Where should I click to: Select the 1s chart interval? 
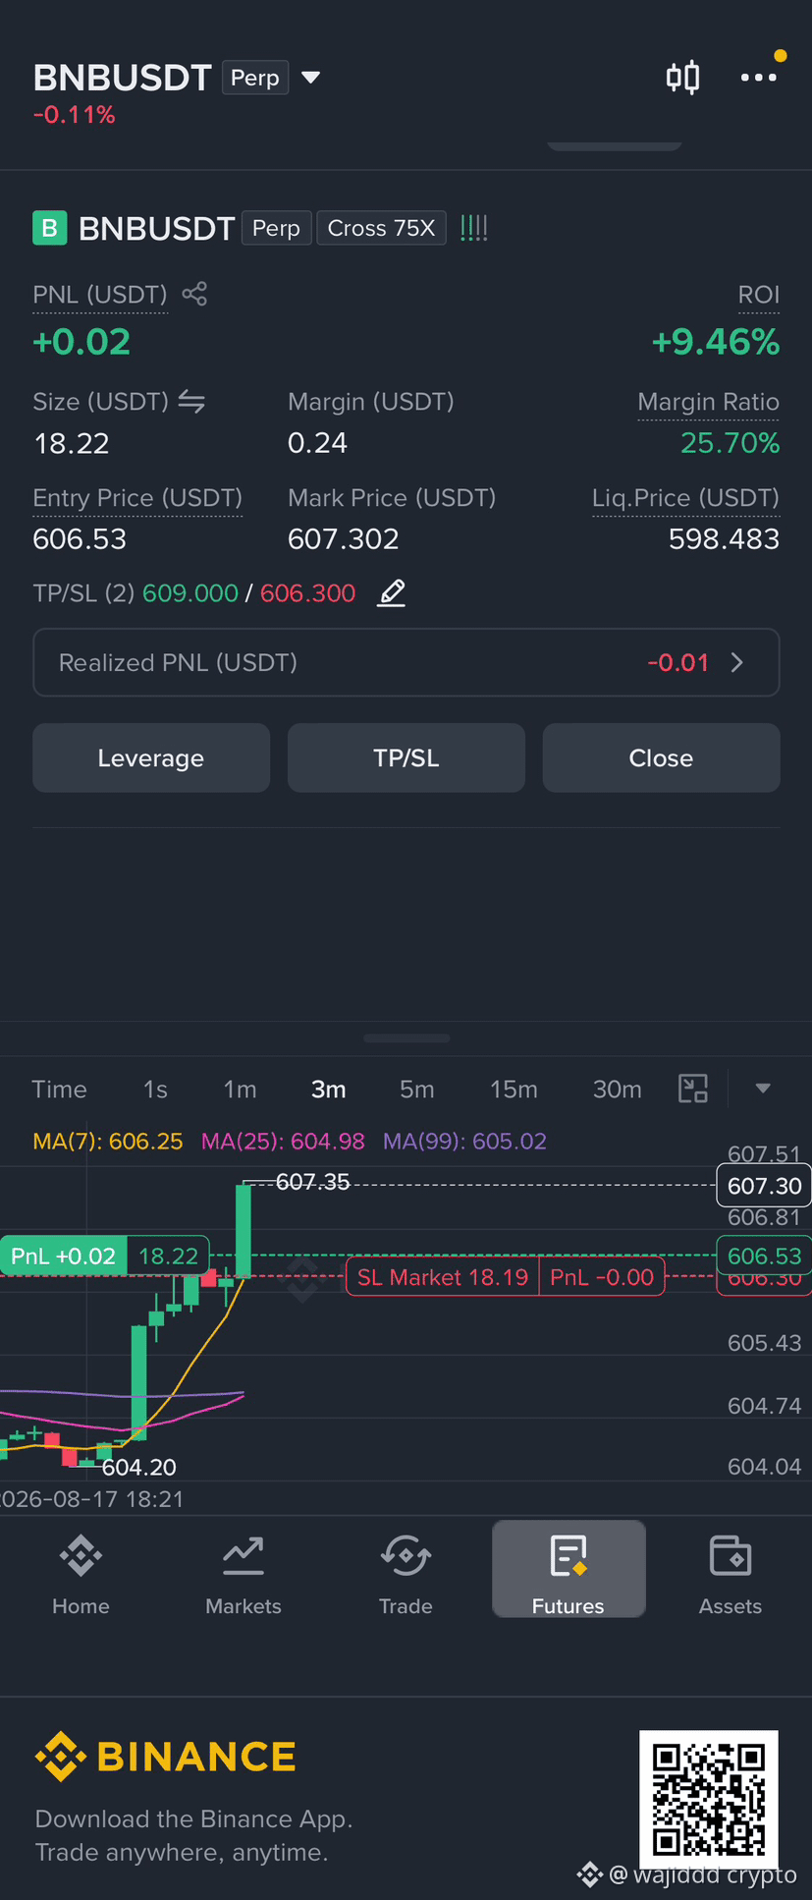click(155, 1090)
